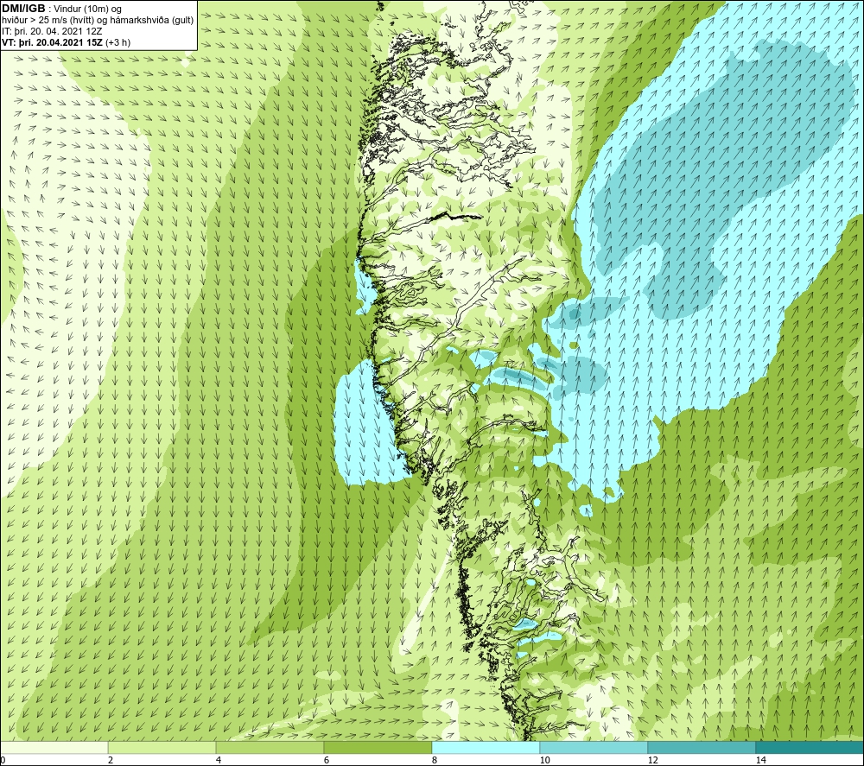Click the legend label '10'
Screen dimensions: 864x766
544,760
